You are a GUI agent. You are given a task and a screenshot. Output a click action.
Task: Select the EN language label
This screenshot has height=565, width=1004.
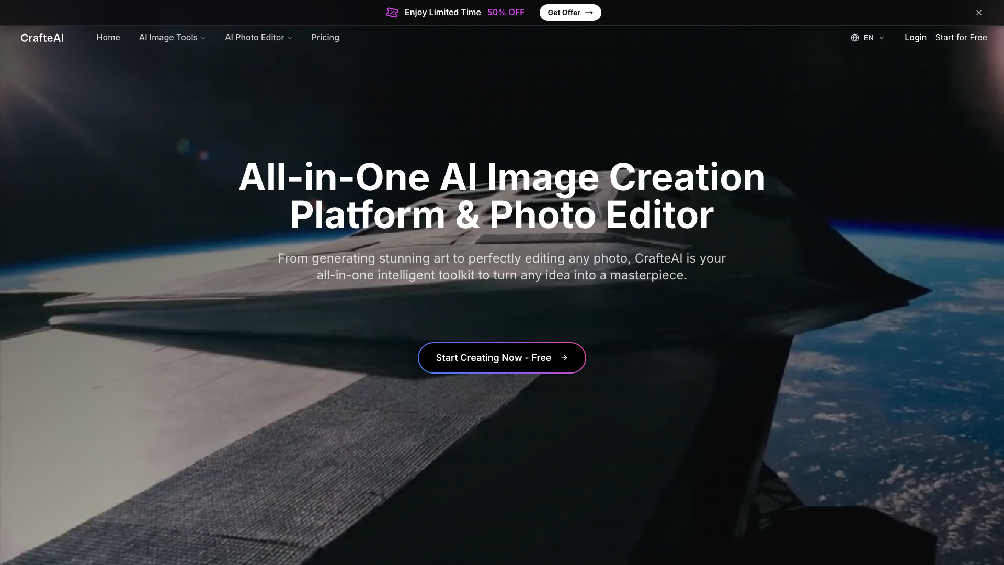(x=869, y=38)
